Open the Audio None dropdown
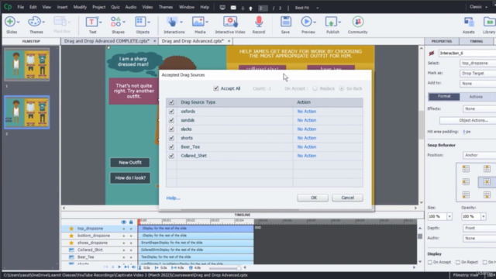This screenshot has height=279, width=496. (479, 238)
